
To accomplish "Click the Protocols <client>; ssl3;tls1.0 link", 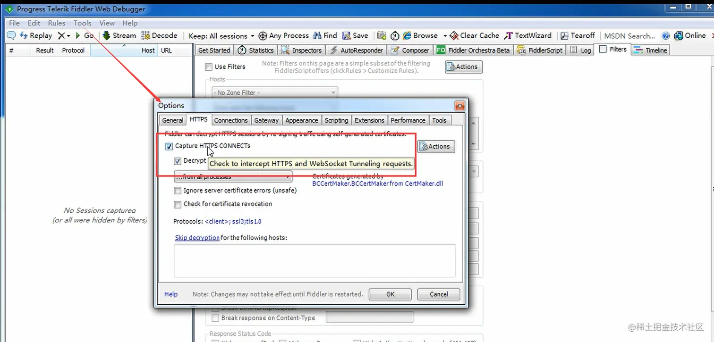I will click(x=233, y=221).
